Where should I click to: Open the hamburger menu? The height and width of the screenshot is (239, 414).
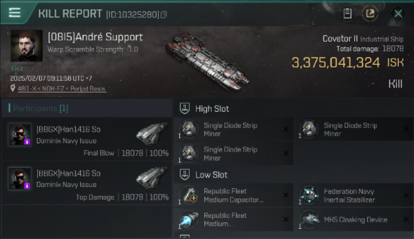click(15, 13)
